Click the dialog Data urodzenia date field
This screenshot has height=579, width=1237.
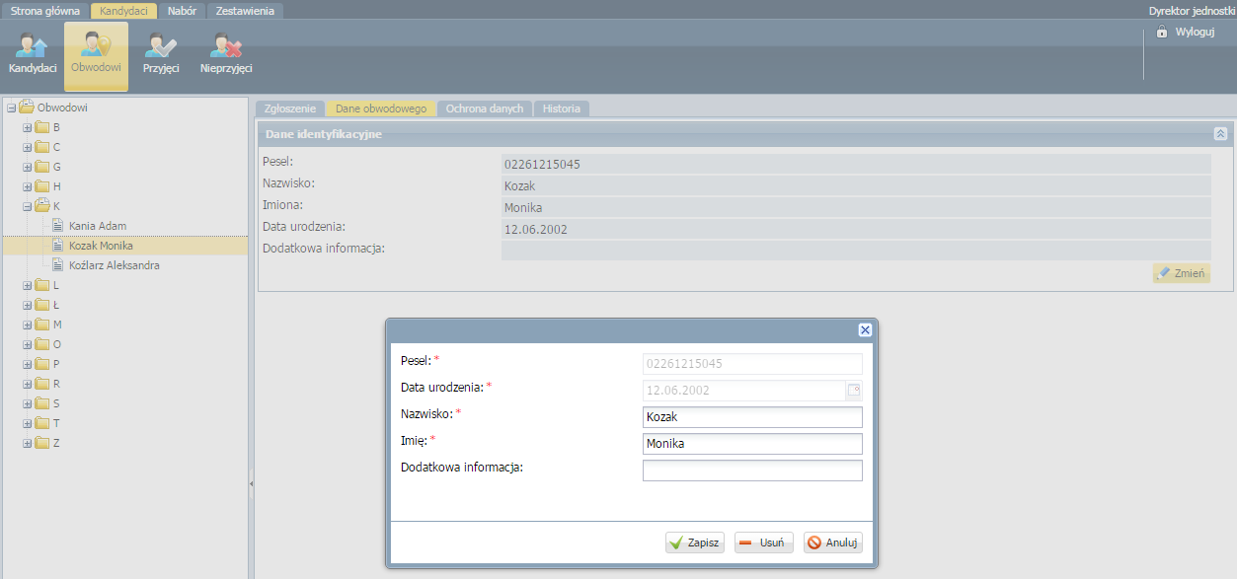[x=744, y=391]
